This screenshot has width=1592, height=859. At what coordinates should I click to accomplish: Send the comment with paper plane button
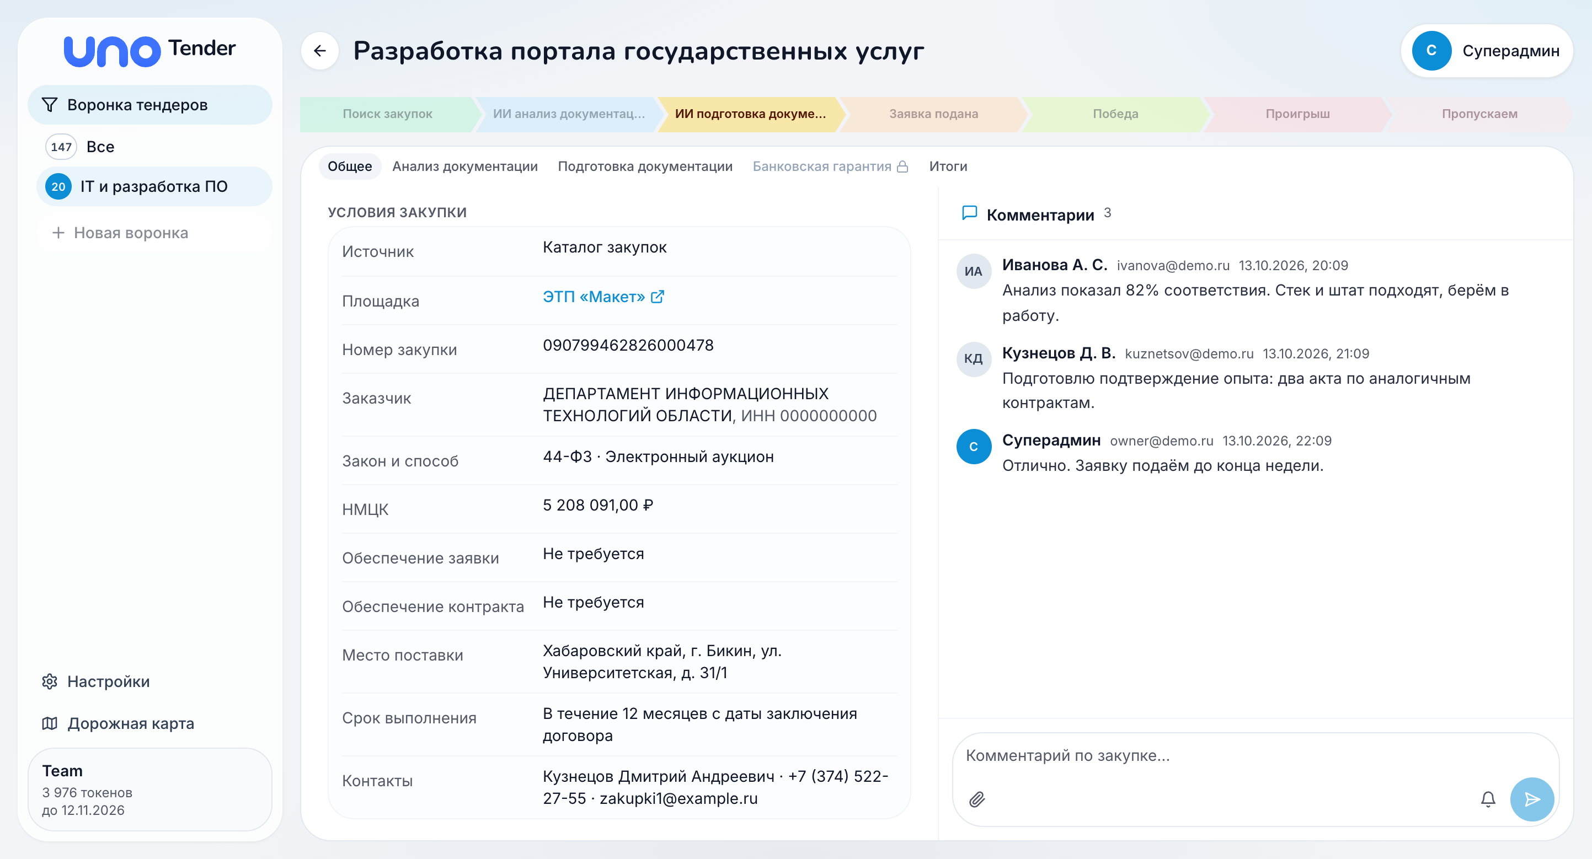1532,799
